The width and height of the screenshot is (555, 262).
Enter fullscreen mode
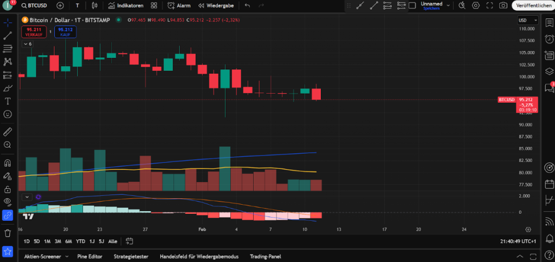(x=489, y=5)
